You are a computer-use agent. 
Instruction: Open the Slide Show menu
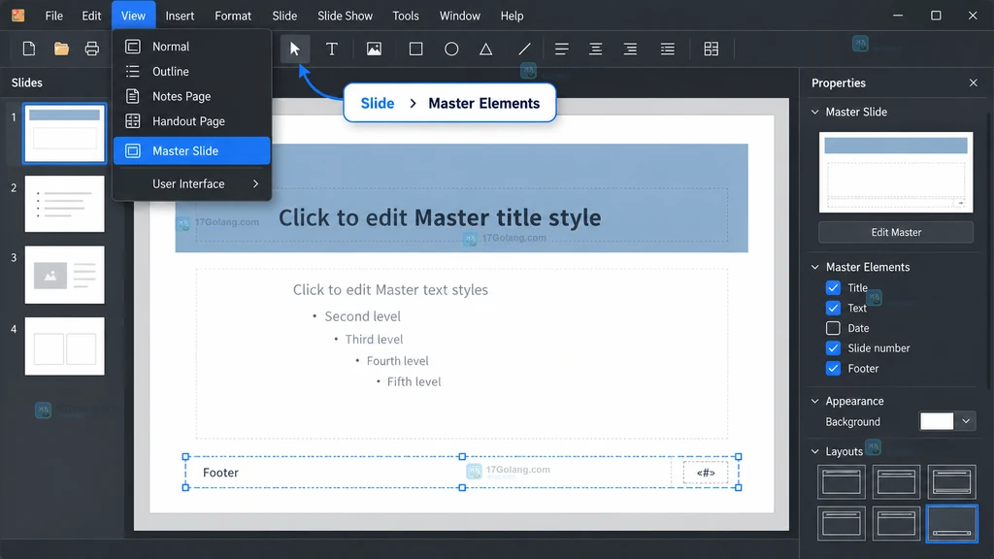(345, 16)
